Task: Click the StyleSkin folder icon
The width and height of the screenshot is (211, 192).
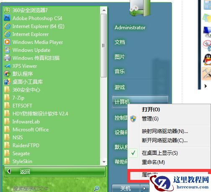Action: [x=7, y=161]
